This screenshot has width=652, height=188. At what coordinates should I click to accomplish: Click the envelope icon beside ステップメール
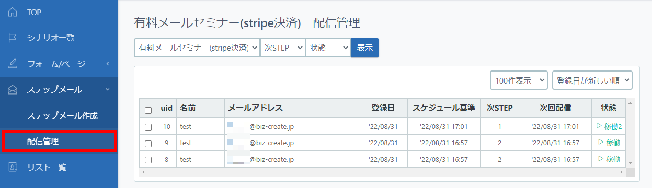(13, 90)
